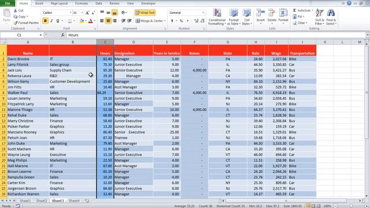Open the Font name Calibri dropdown
The height and width of the screenshot is (208, 370).
71,13
